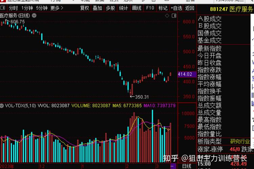The height and width of the screenshot is (169, 254).
Task: Select the 5分钟 period tab
Action: click(42, 8)
